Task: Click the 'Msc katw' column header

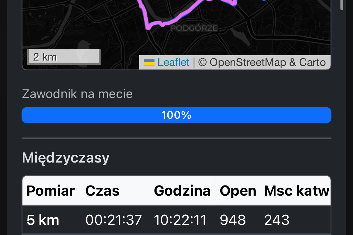Action: (x=296, y=191)
